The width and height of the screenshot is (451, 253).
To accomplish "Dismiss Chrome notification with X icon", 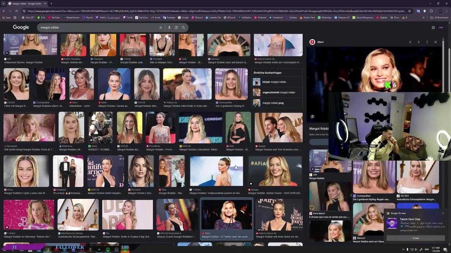I will tap(443, 213).
